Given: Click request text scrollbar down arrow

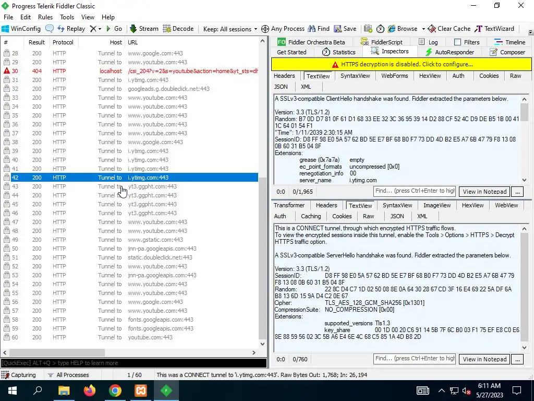Looking at the screenshot, I should tap(525, 180).
